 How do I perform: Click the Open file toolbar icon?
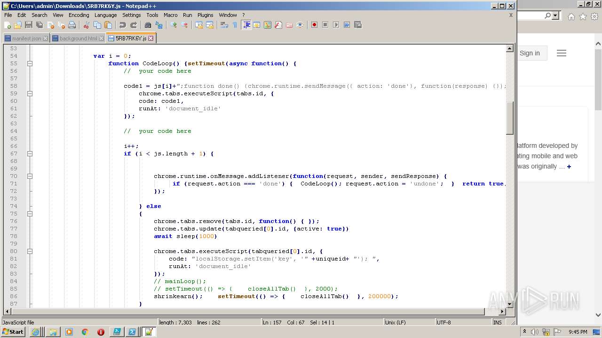[x=18, y=25]
